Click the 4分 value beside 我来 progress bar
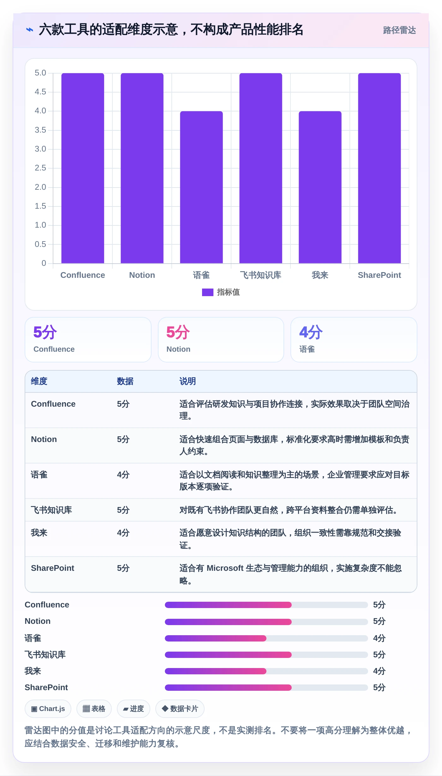 [379, 671]
